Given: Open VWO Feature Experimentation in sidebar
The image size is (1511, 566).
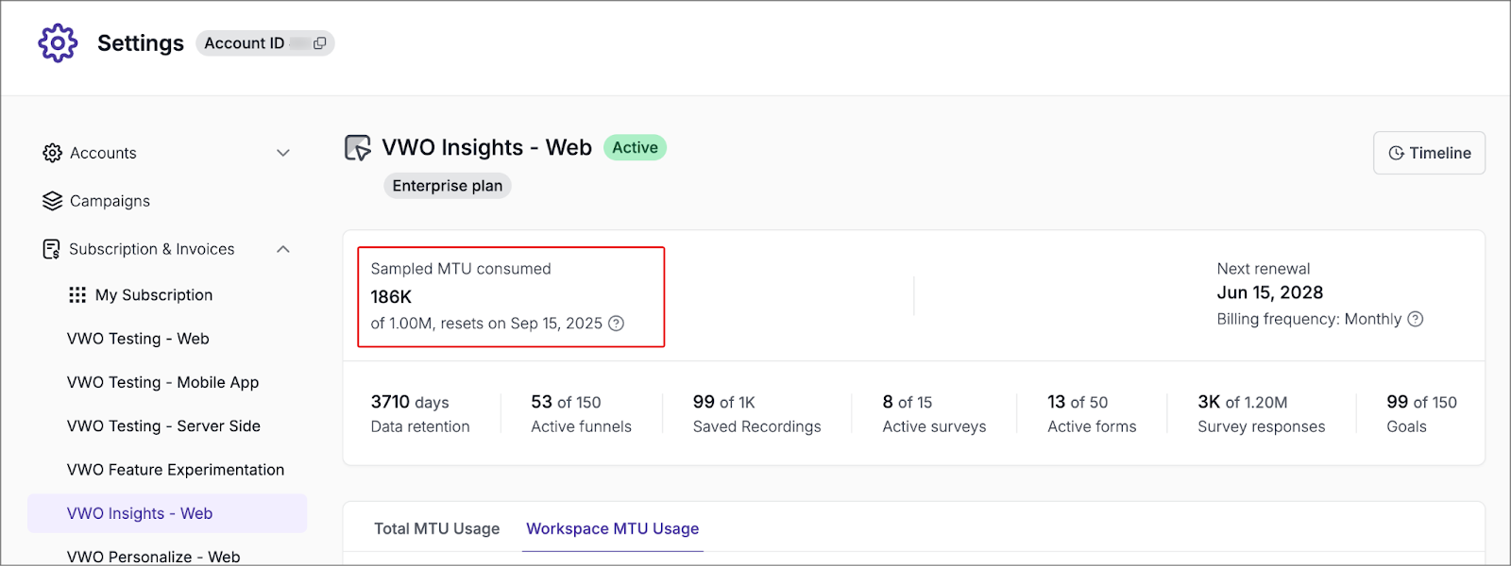Looking at the screenshot, I should 176,470.
